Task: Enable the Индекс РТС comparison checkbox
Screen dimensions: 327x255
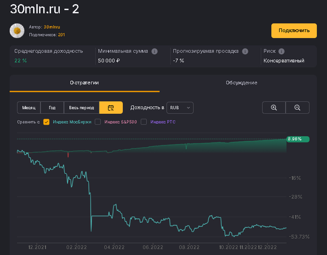Action: pos(144,122)
